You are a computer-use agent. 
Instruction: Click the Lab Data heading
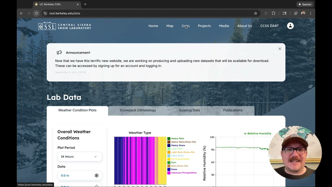(64, 97)
